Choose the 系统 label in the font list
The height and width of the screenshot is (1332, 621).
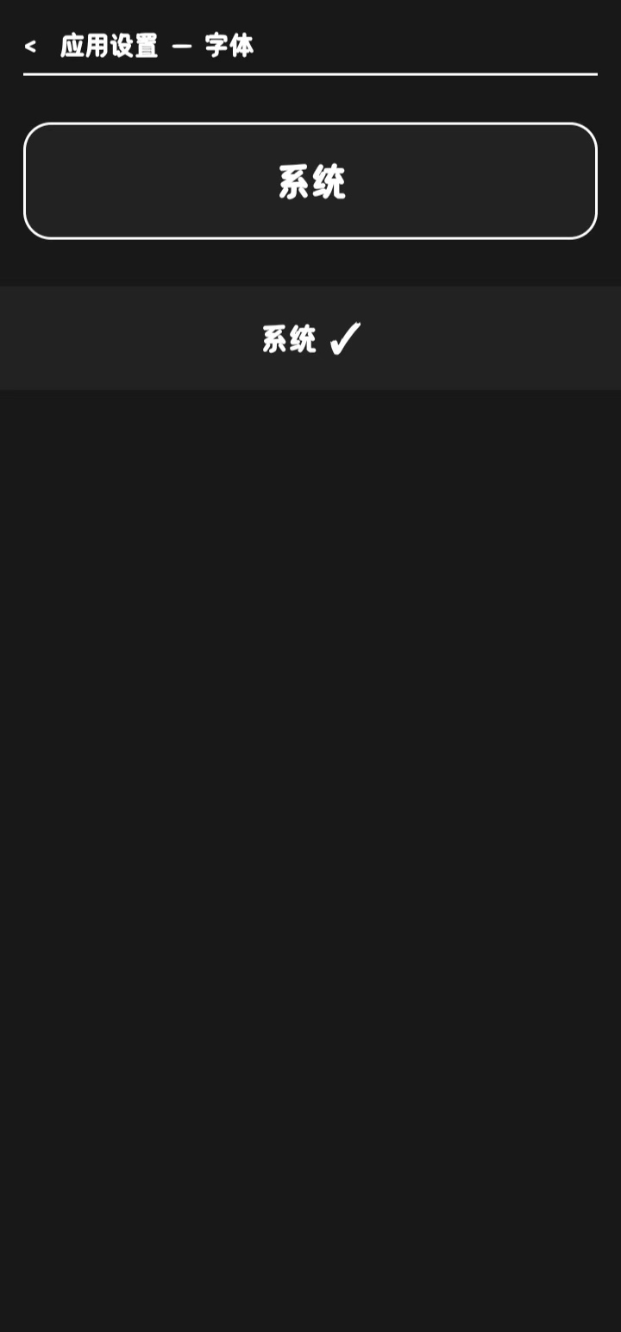[289, 339]
